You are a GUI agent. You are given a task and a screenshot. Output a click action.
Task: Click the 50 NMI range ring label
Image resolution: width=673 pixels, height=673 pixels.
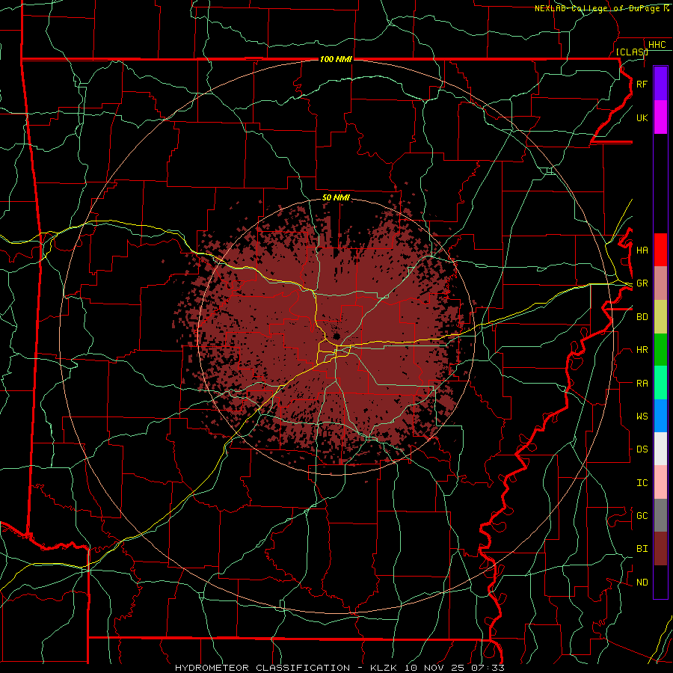pos(336,197)
